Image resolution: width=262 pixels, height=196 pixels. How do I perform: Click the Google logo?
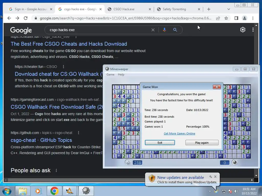tap(21, 30)
